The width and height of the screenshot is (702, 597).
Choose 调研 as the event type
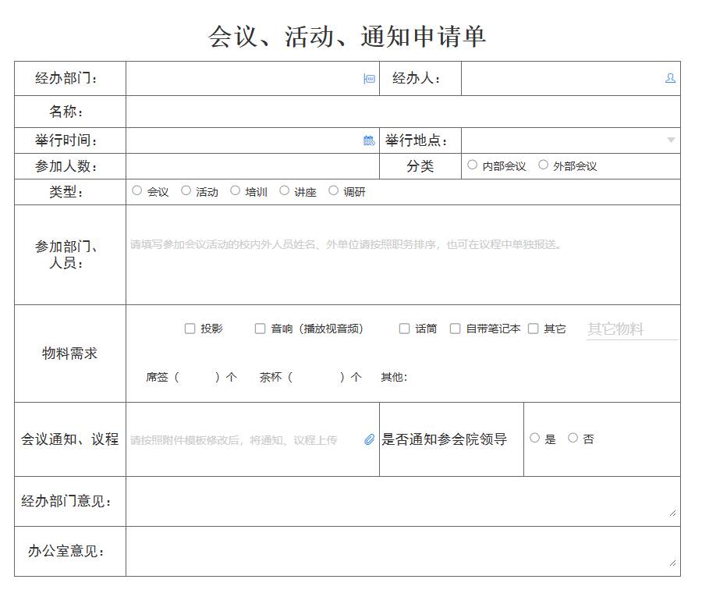[333, 190]
